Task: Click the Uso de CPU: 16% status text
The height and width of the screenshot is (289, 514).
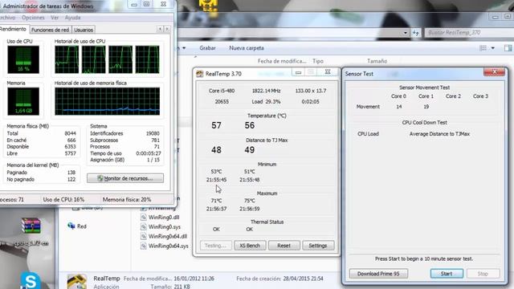Action: (x=63, y=199)
